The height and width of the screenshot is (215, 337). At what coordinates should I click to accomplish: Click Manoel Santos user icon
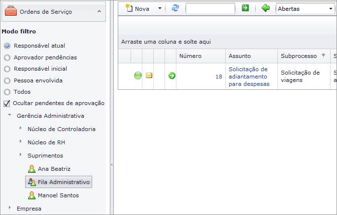(x=32, y=195)
